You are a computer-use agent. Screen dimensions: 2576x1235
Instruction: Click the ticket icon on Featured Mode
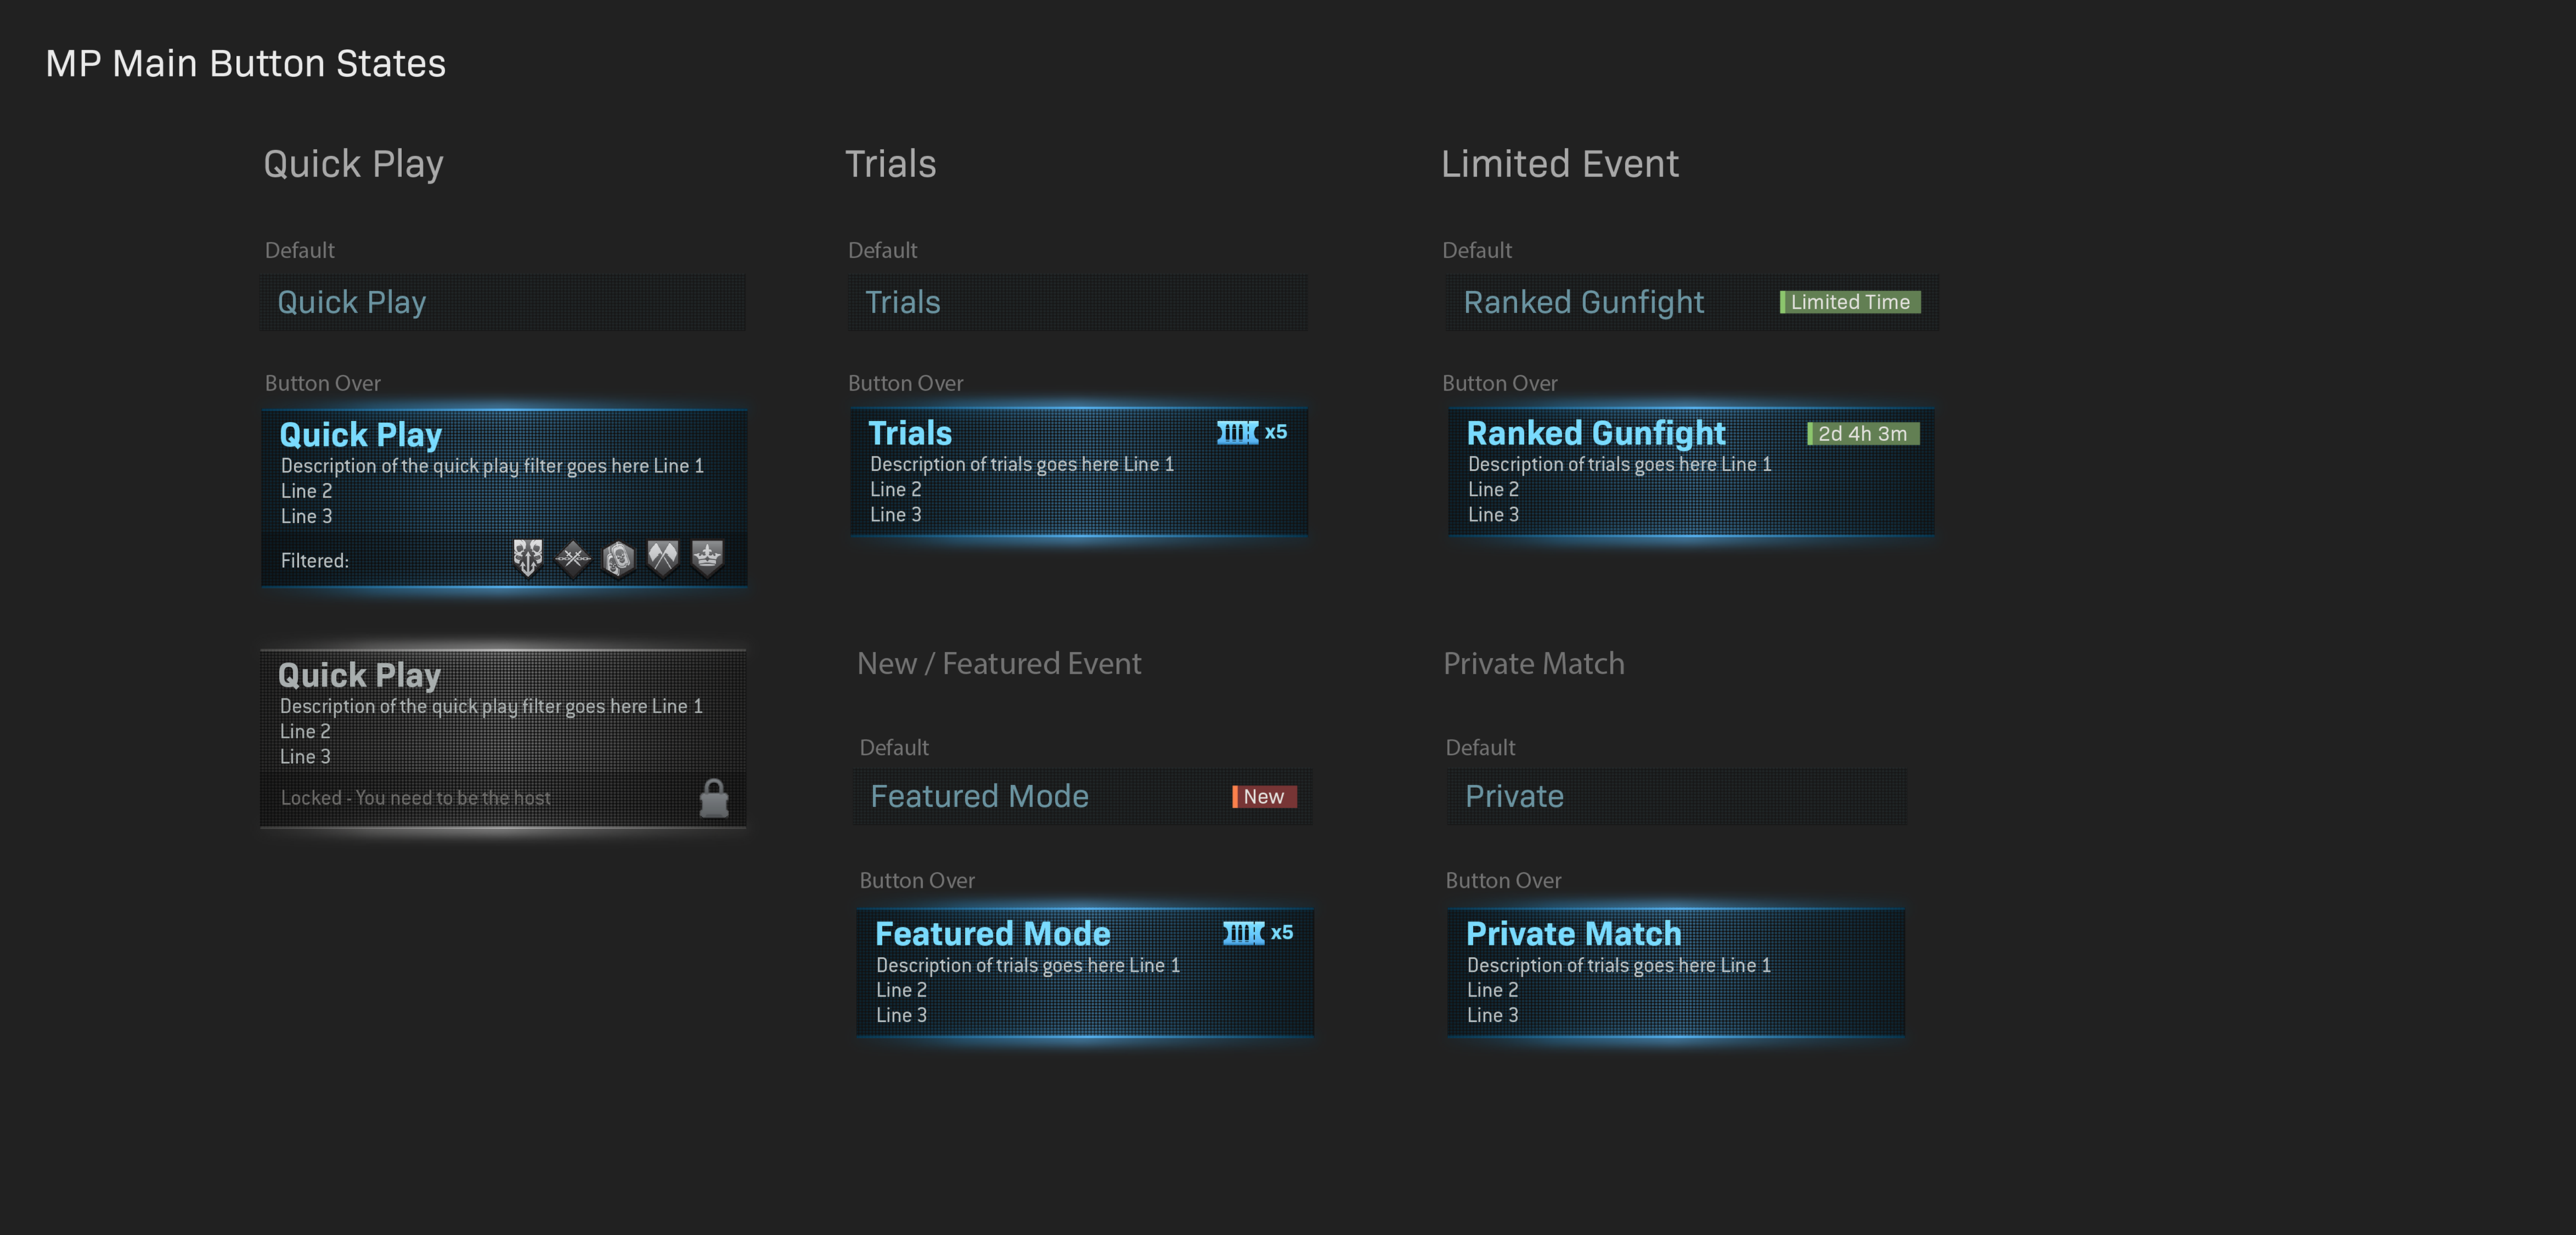click(x=1243, y=933)
